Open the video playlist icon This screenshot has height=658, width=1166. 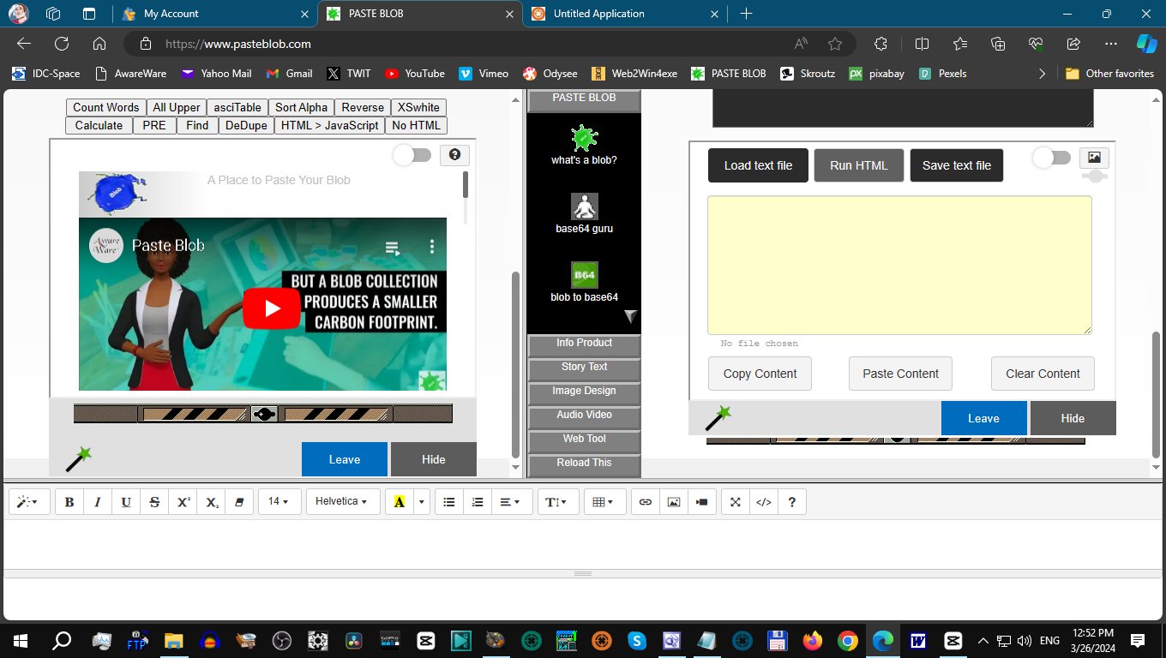(393, 248)
